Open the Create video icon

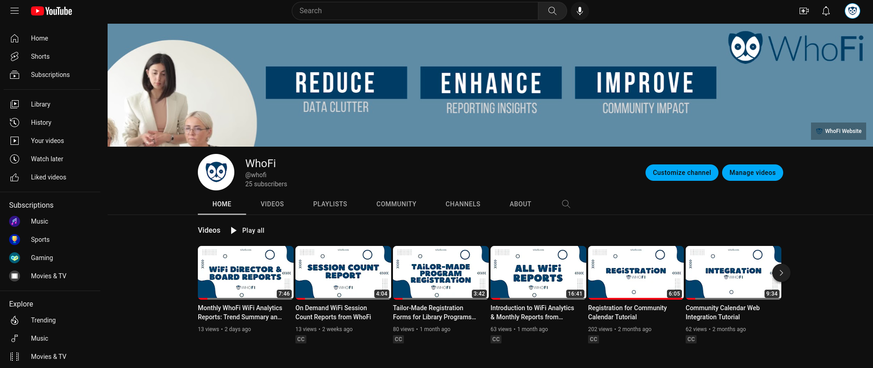click(x=804, y=11)
